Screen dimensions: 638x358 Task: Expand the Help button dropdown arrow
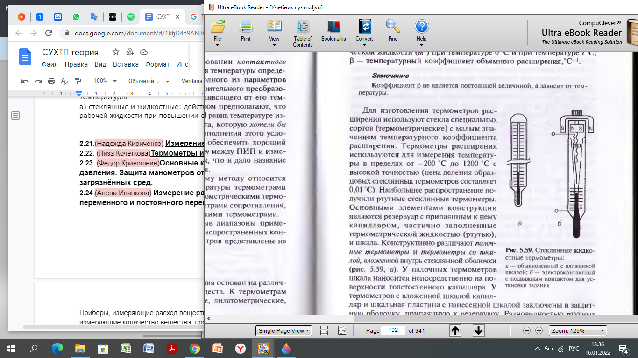click(x=421, y=45)
